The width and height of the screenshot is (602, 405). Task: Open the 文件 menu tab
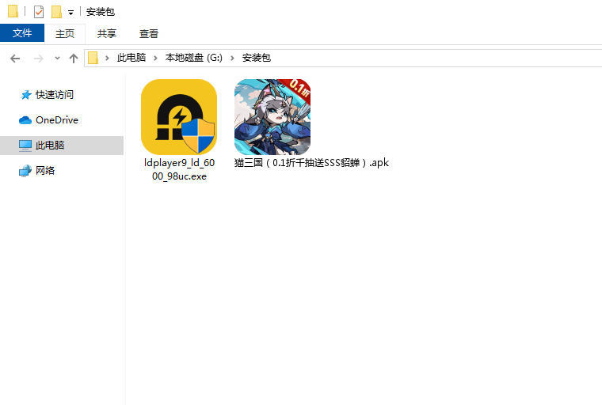22,33
